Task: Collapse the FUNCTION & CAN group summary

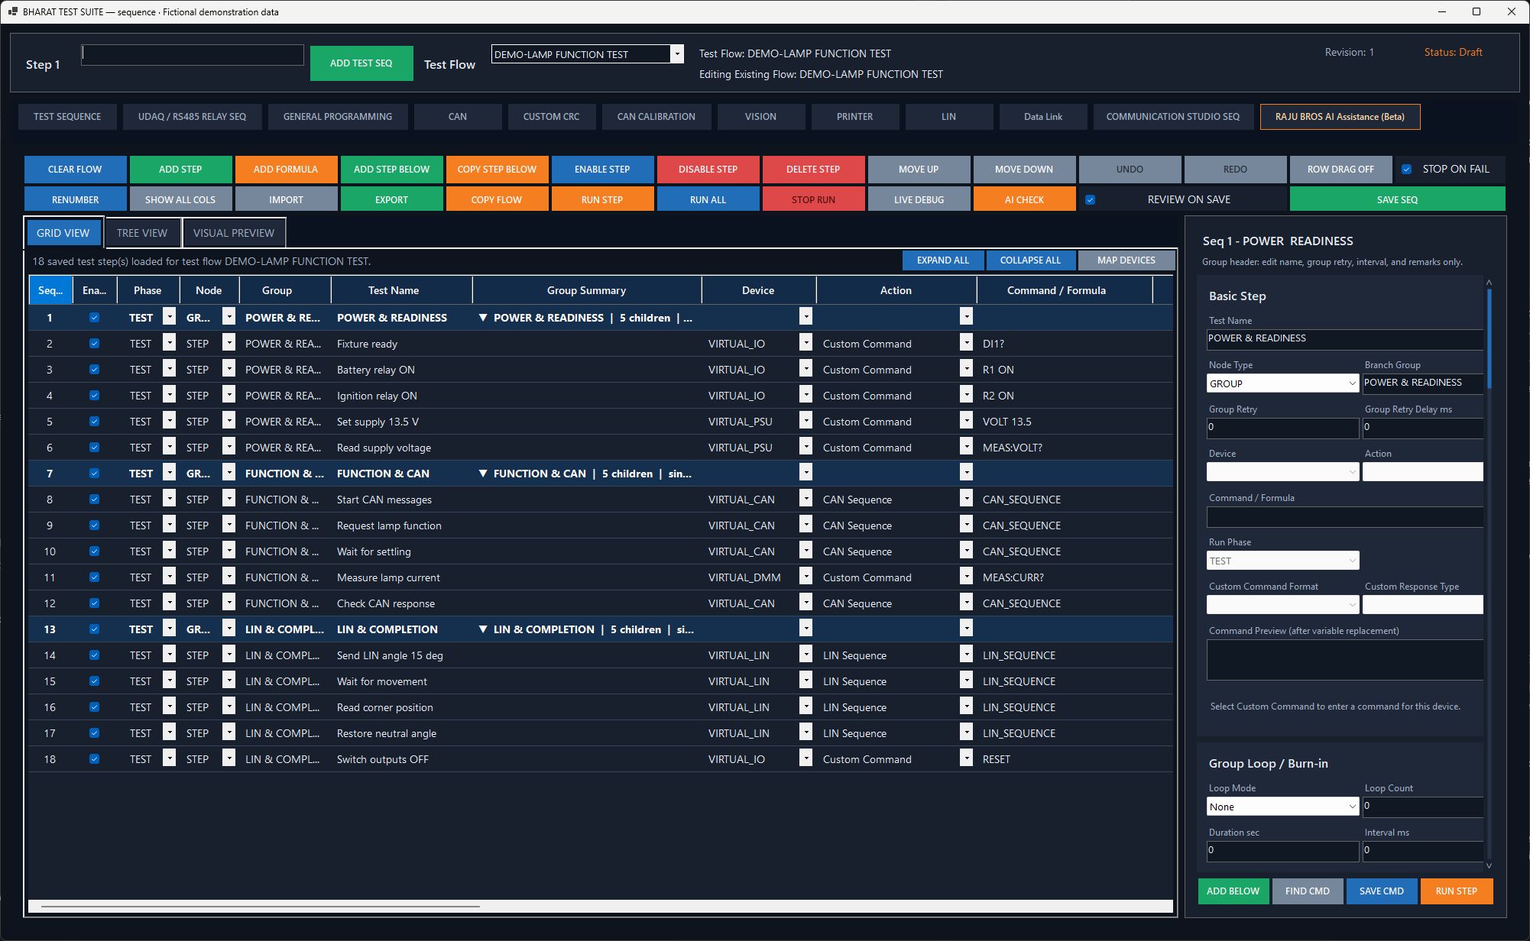Action: pyautogui.click(x=482, y=474)
